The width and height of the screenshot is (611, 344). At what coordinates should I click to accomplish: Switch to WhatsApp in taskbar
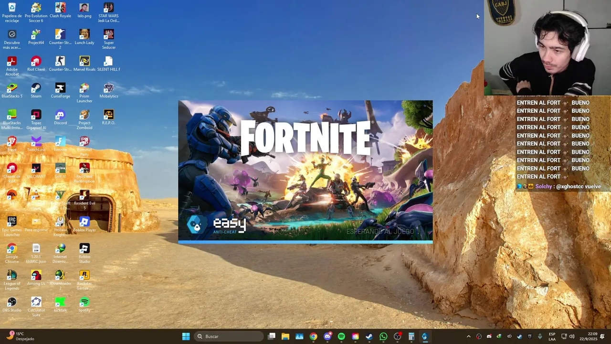(383, 336)
